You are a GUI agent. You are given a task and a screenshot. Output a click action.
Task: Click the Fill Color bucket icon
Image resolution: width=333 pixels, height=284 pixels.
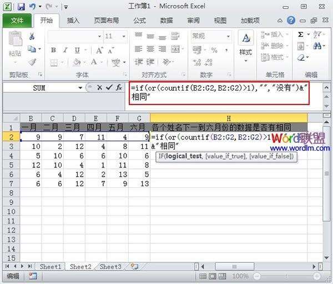click(x=76, y=63)
